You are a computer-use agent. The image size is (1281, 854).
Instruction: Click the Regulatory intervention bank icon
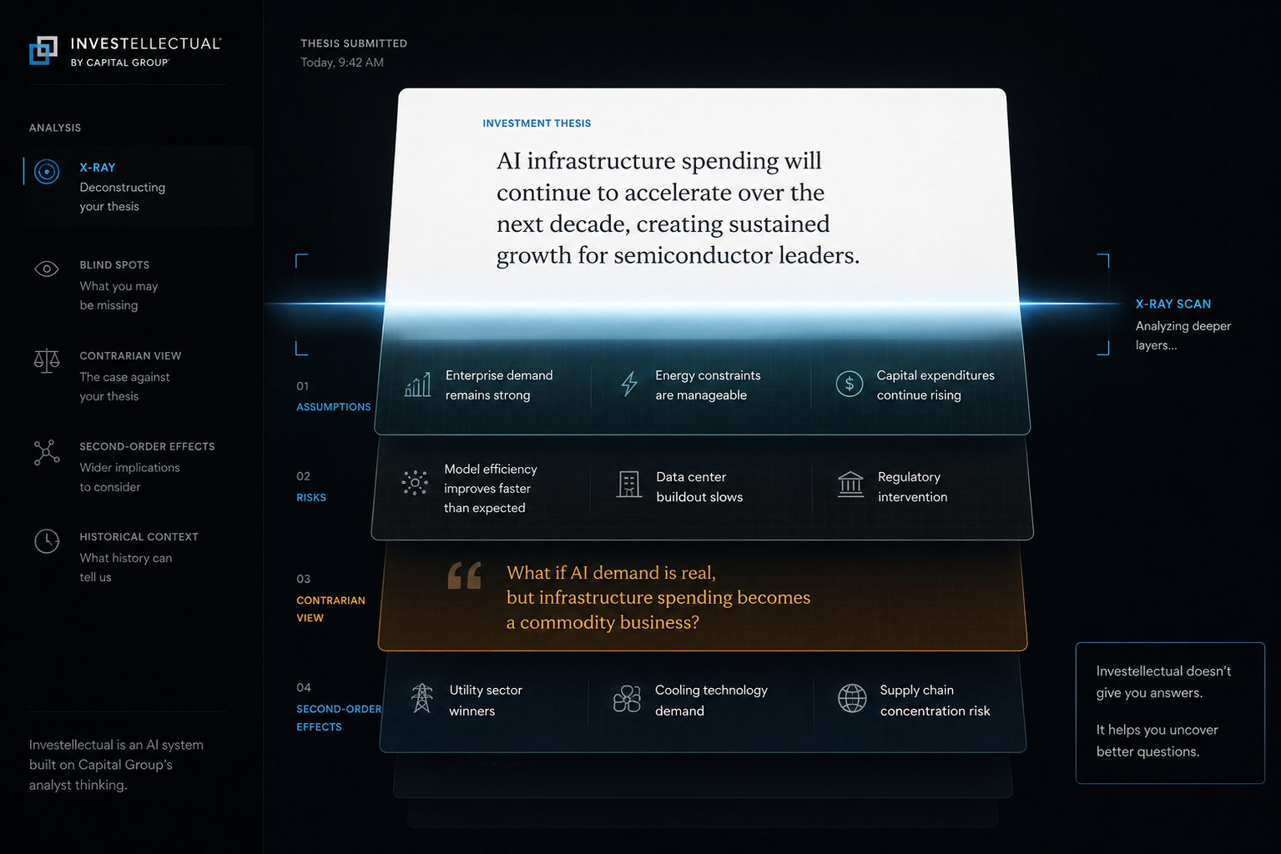coord(850,484)
